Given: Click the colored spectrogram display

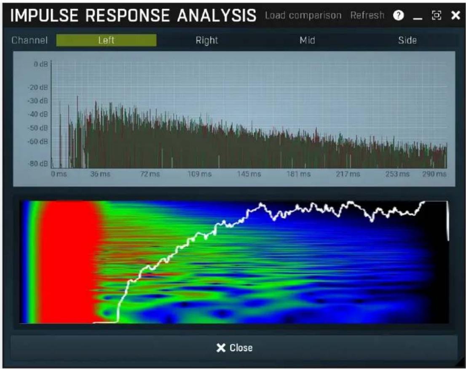Looking at the screenshot, I should click(234, 262).
